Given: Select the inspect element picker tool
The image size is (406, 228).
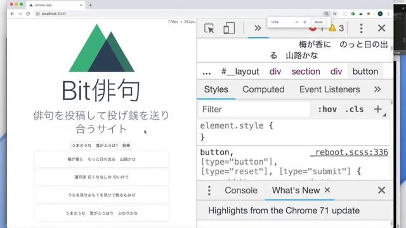Looking at the screenshot, I should click(x=209, y=28).
